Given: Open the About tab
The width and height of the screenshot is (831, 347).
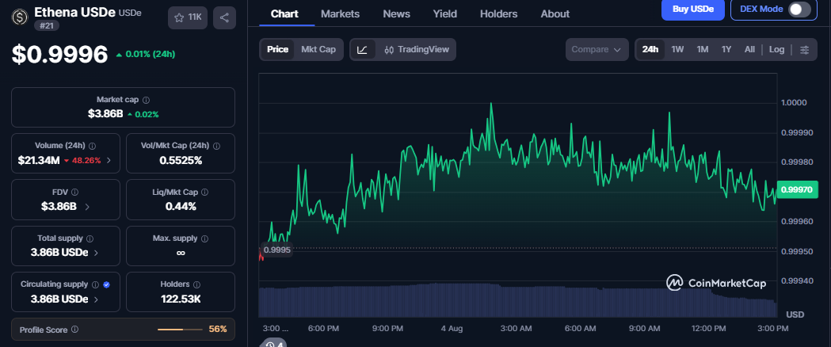Looking at the screenshot, I should tap(555, 14).
